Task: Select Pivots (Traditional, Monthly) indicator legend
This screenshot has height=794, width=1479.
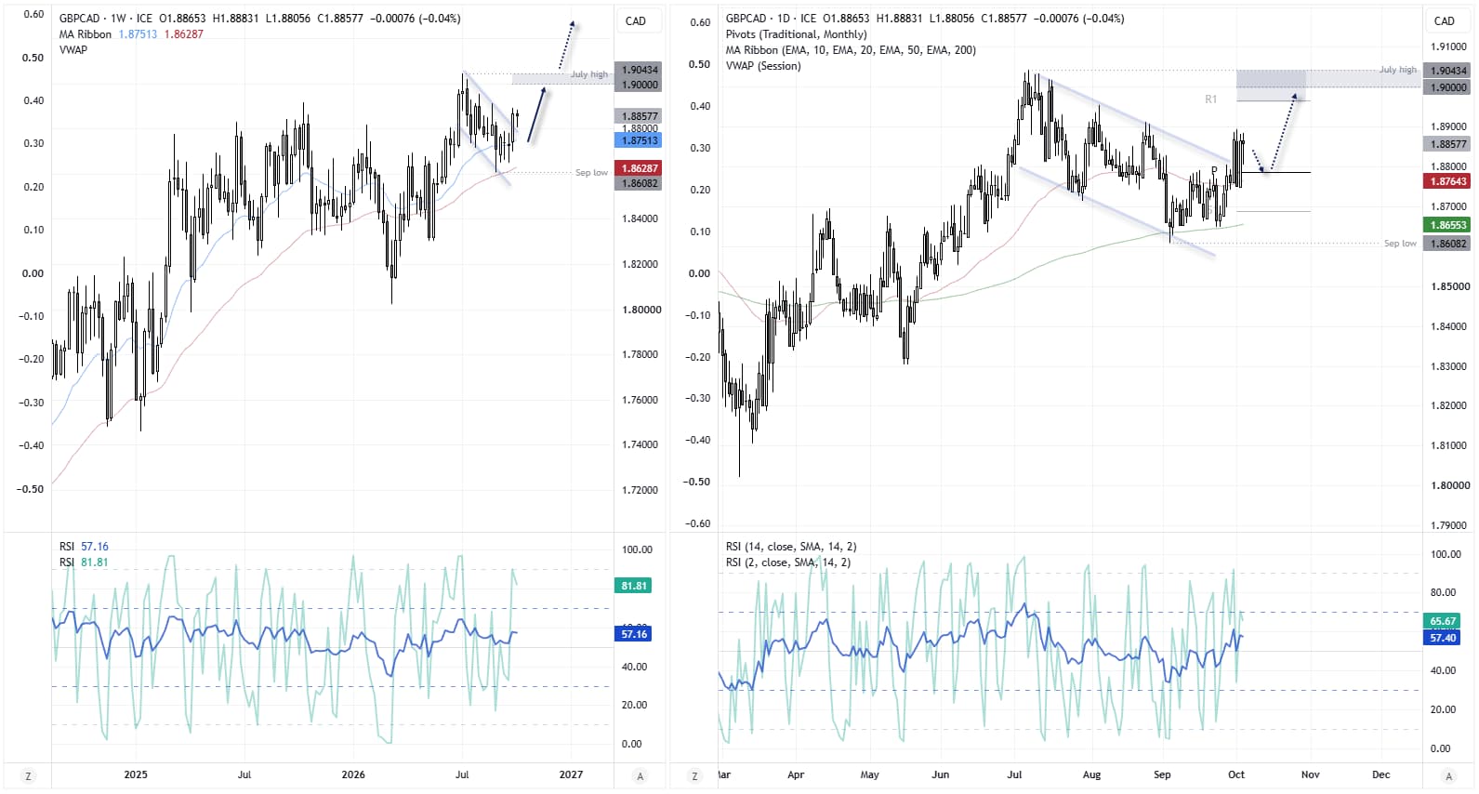Action: tap(796, 34)
